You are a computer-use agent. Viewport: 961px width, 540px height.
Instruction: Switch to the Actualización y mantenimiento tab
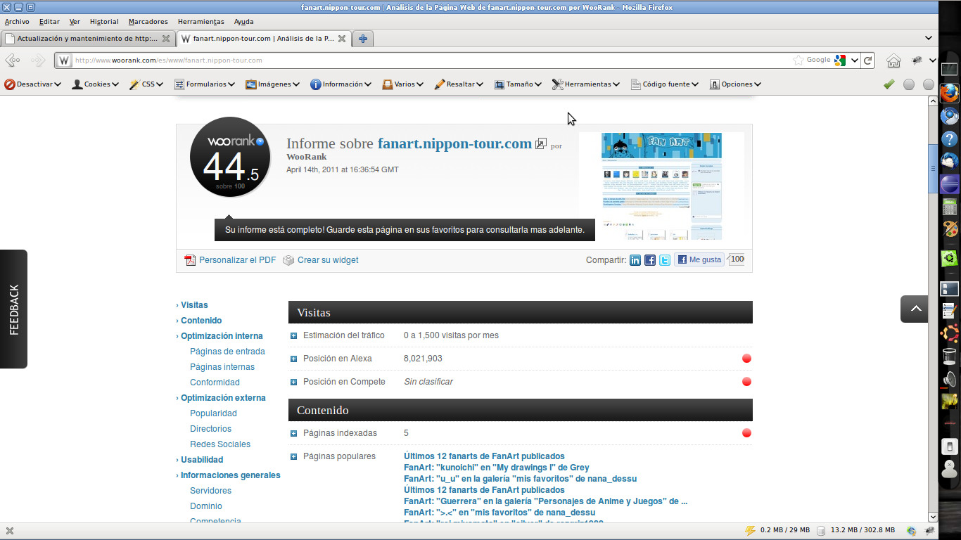pos(88,39)
